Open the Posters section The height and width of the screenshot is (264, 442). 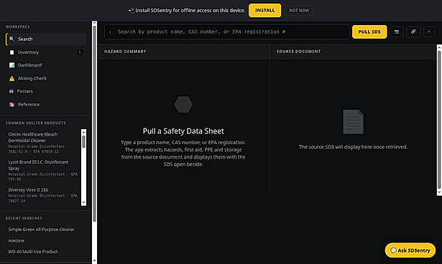click(x=46, y=91)
